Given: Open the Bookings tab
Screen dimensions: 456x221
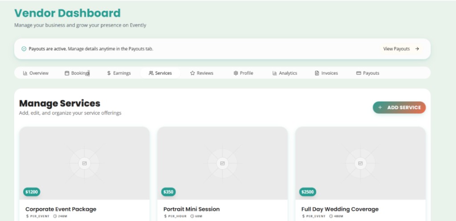Looking at the screenshot, I should pyautogui.click(x=77, y=73).
